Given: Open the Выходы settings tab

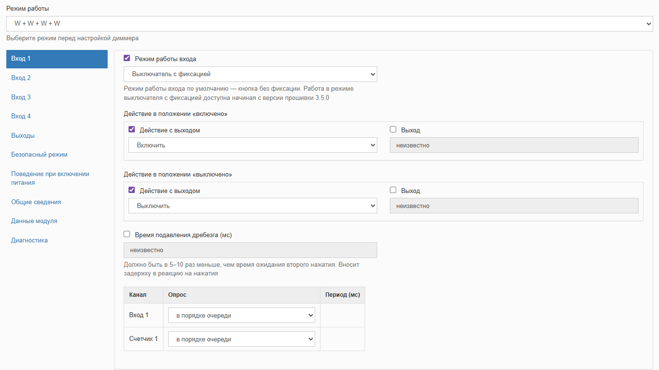Looking at the screenshot, I should (23, 136).
